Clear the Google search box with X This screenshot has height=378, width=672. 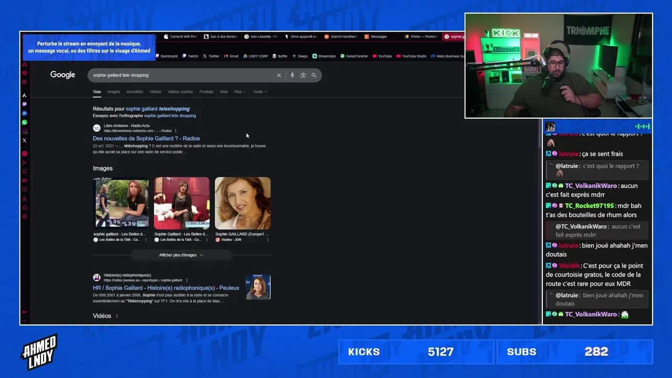tap(279, 75)
